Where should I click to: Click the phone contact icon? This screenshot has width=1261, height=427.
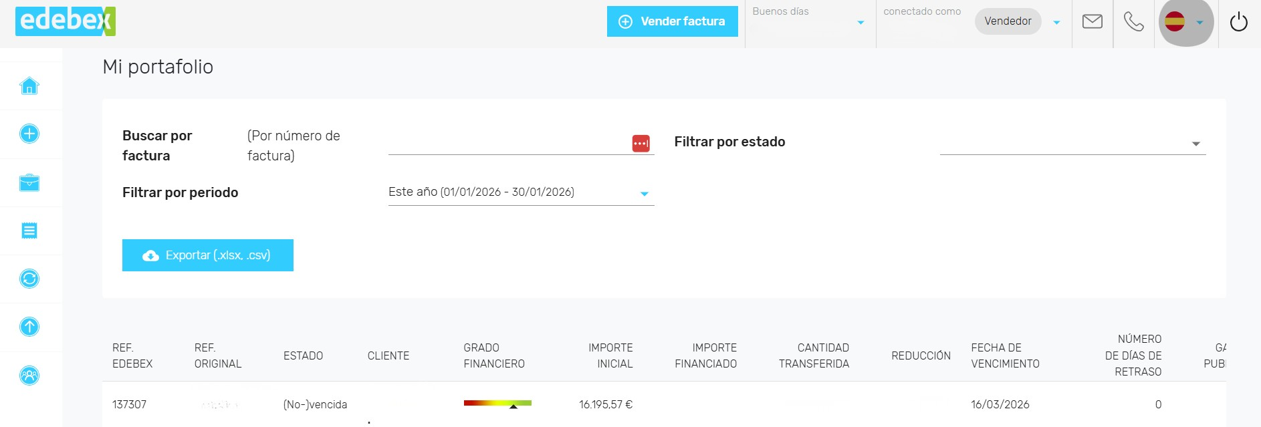(x=1133, y=22)
